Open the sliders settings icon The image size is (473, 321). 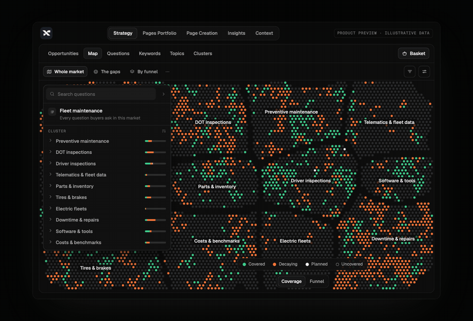[x=424, y=71]
